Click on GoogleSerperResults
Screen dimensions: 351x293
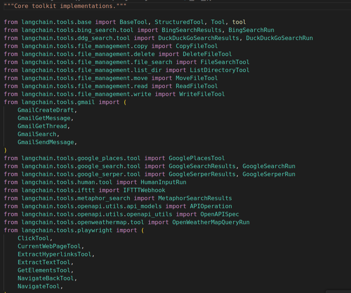[202, 174]
